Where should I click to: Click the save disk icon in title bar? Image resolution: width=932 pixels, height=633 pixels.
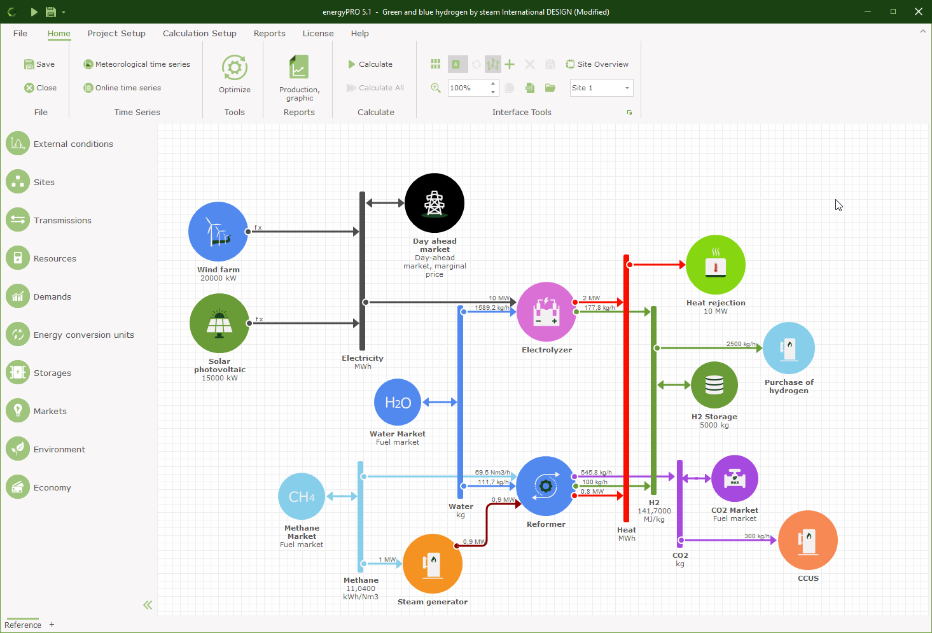point(51,11)
